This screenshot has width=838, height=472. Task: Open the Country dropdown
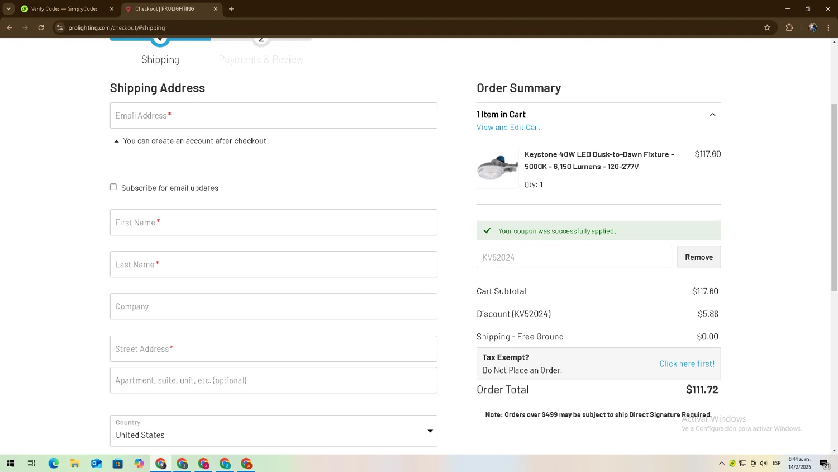(274, 431)
